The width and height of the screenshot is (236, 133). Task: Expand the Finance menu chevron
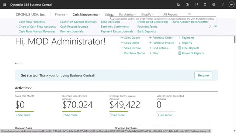click(x=67, y=15)
